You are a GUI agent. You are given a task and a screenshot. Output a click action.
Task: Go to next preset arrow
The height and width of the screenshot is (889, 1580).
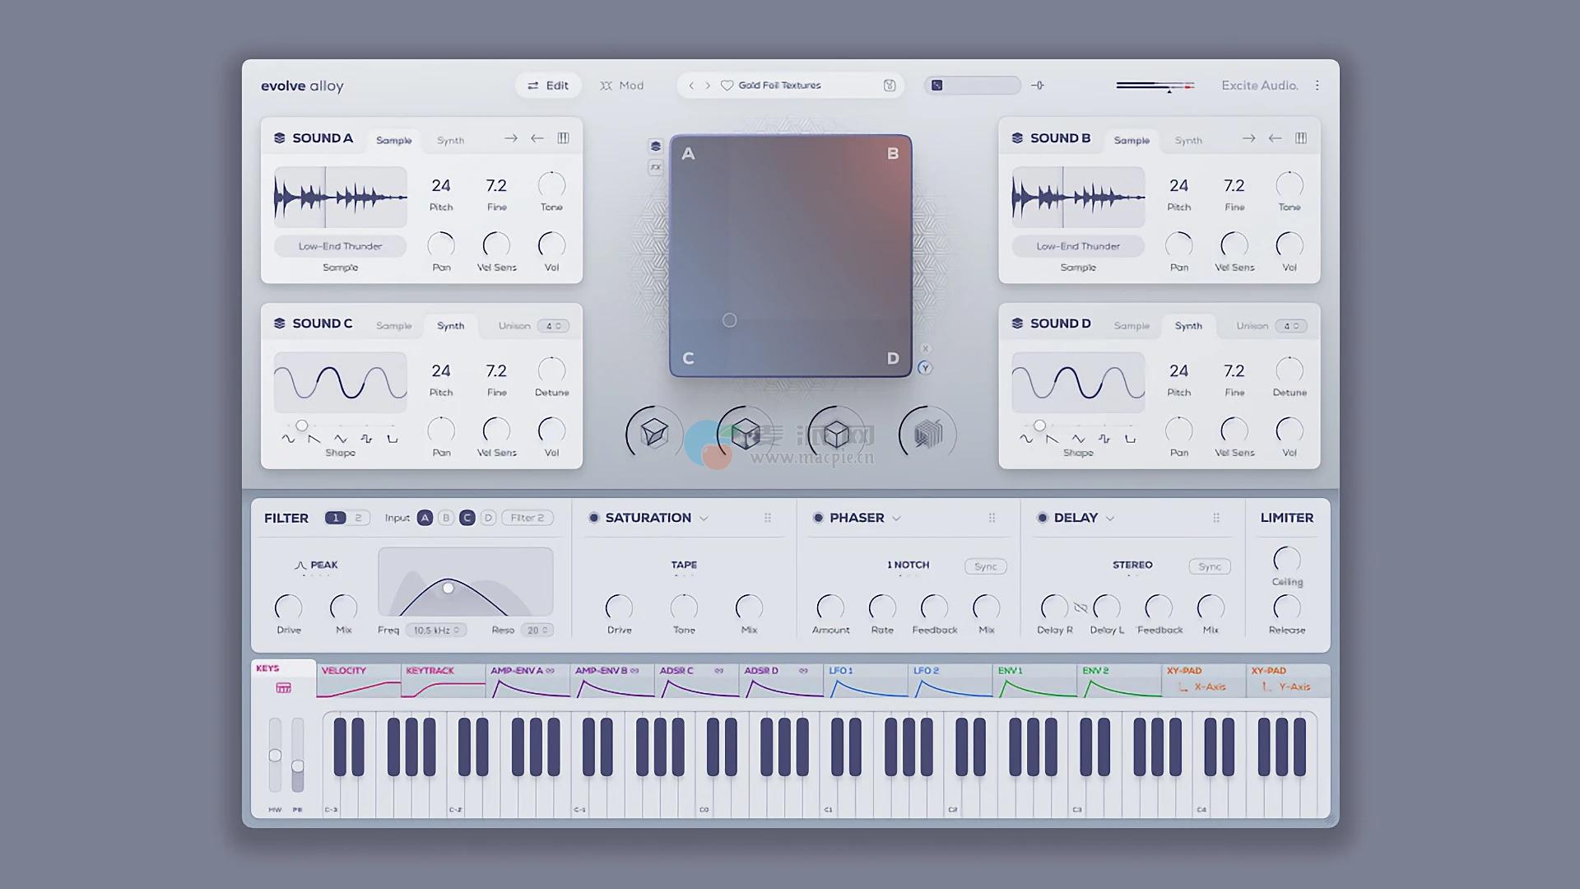(x=708, y=86)
